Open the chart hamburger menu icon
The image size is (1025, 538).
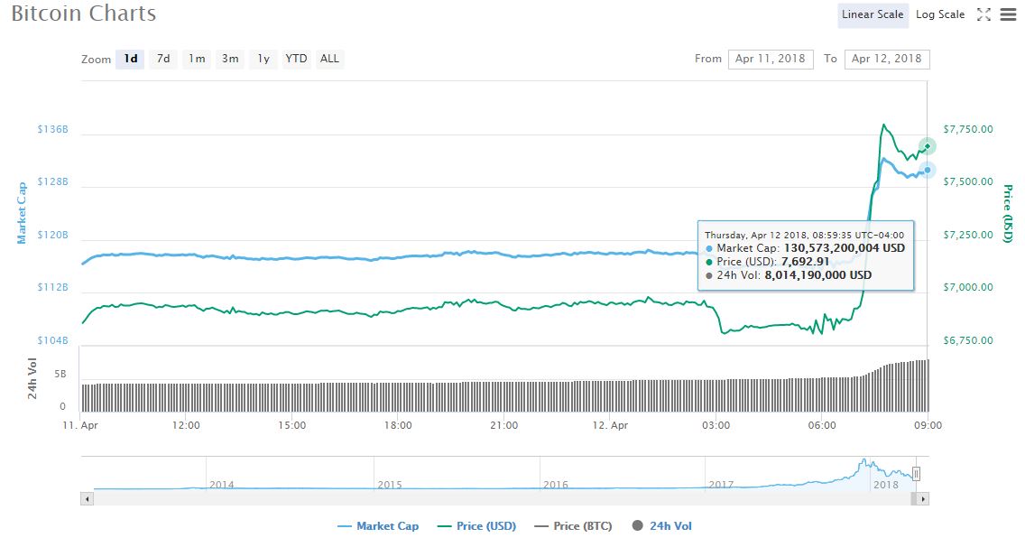pos(1008,14)
